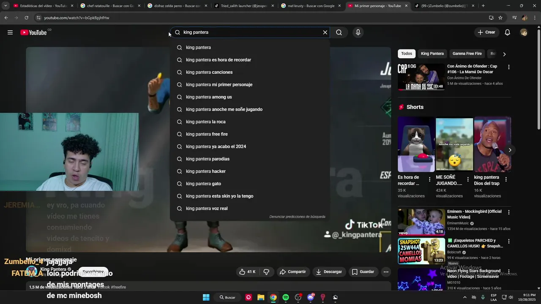Expand filter chips with right arrow

[504, 54]
